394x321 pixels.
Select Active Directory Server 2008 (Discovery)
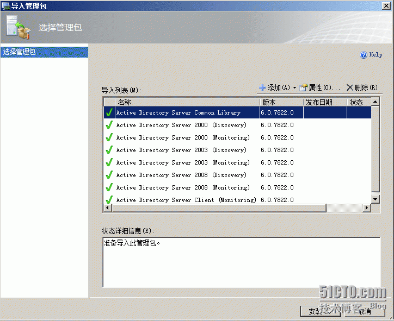(x=237, y=175)
